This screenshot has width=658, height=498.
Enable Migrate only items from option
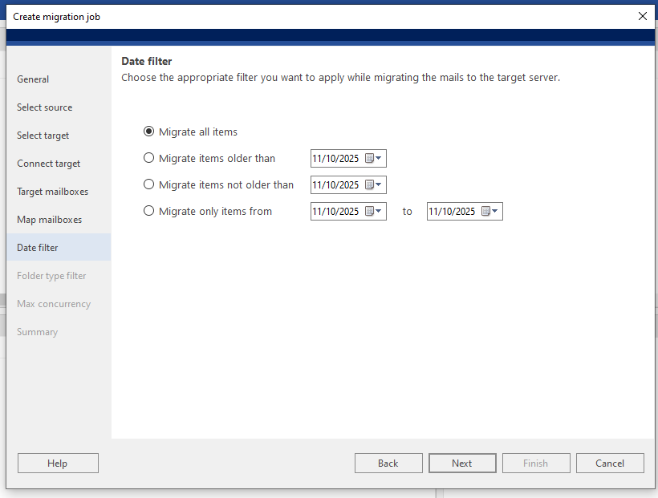[148, 212]
